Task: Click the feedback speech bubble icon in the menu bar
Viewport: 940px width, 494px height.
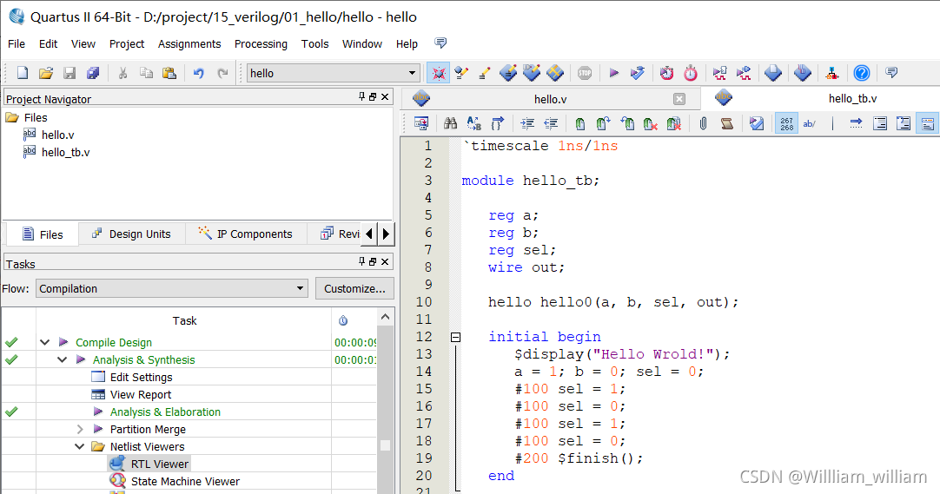Action: pos(440,43)
